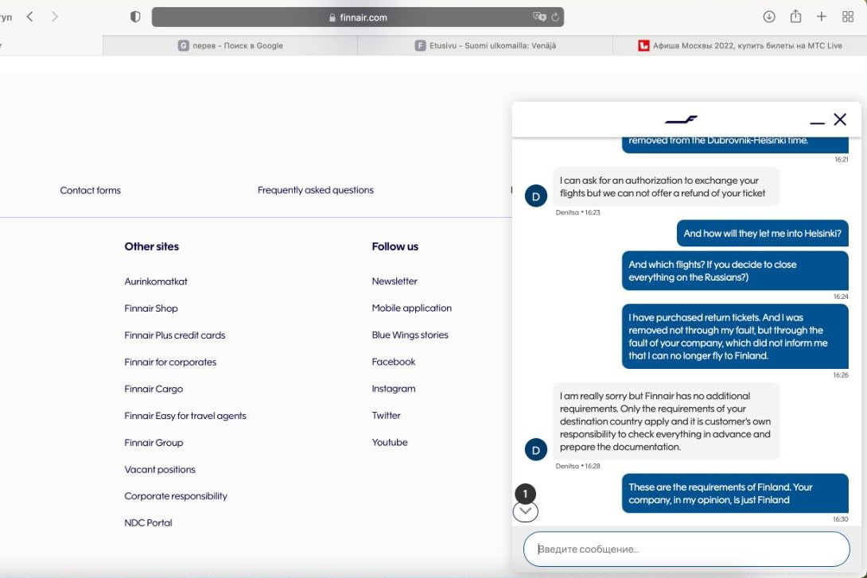This screenshot has height=578, width=867.
Task: Minimize the Finnair chat window
Action: tap(817, 122)
